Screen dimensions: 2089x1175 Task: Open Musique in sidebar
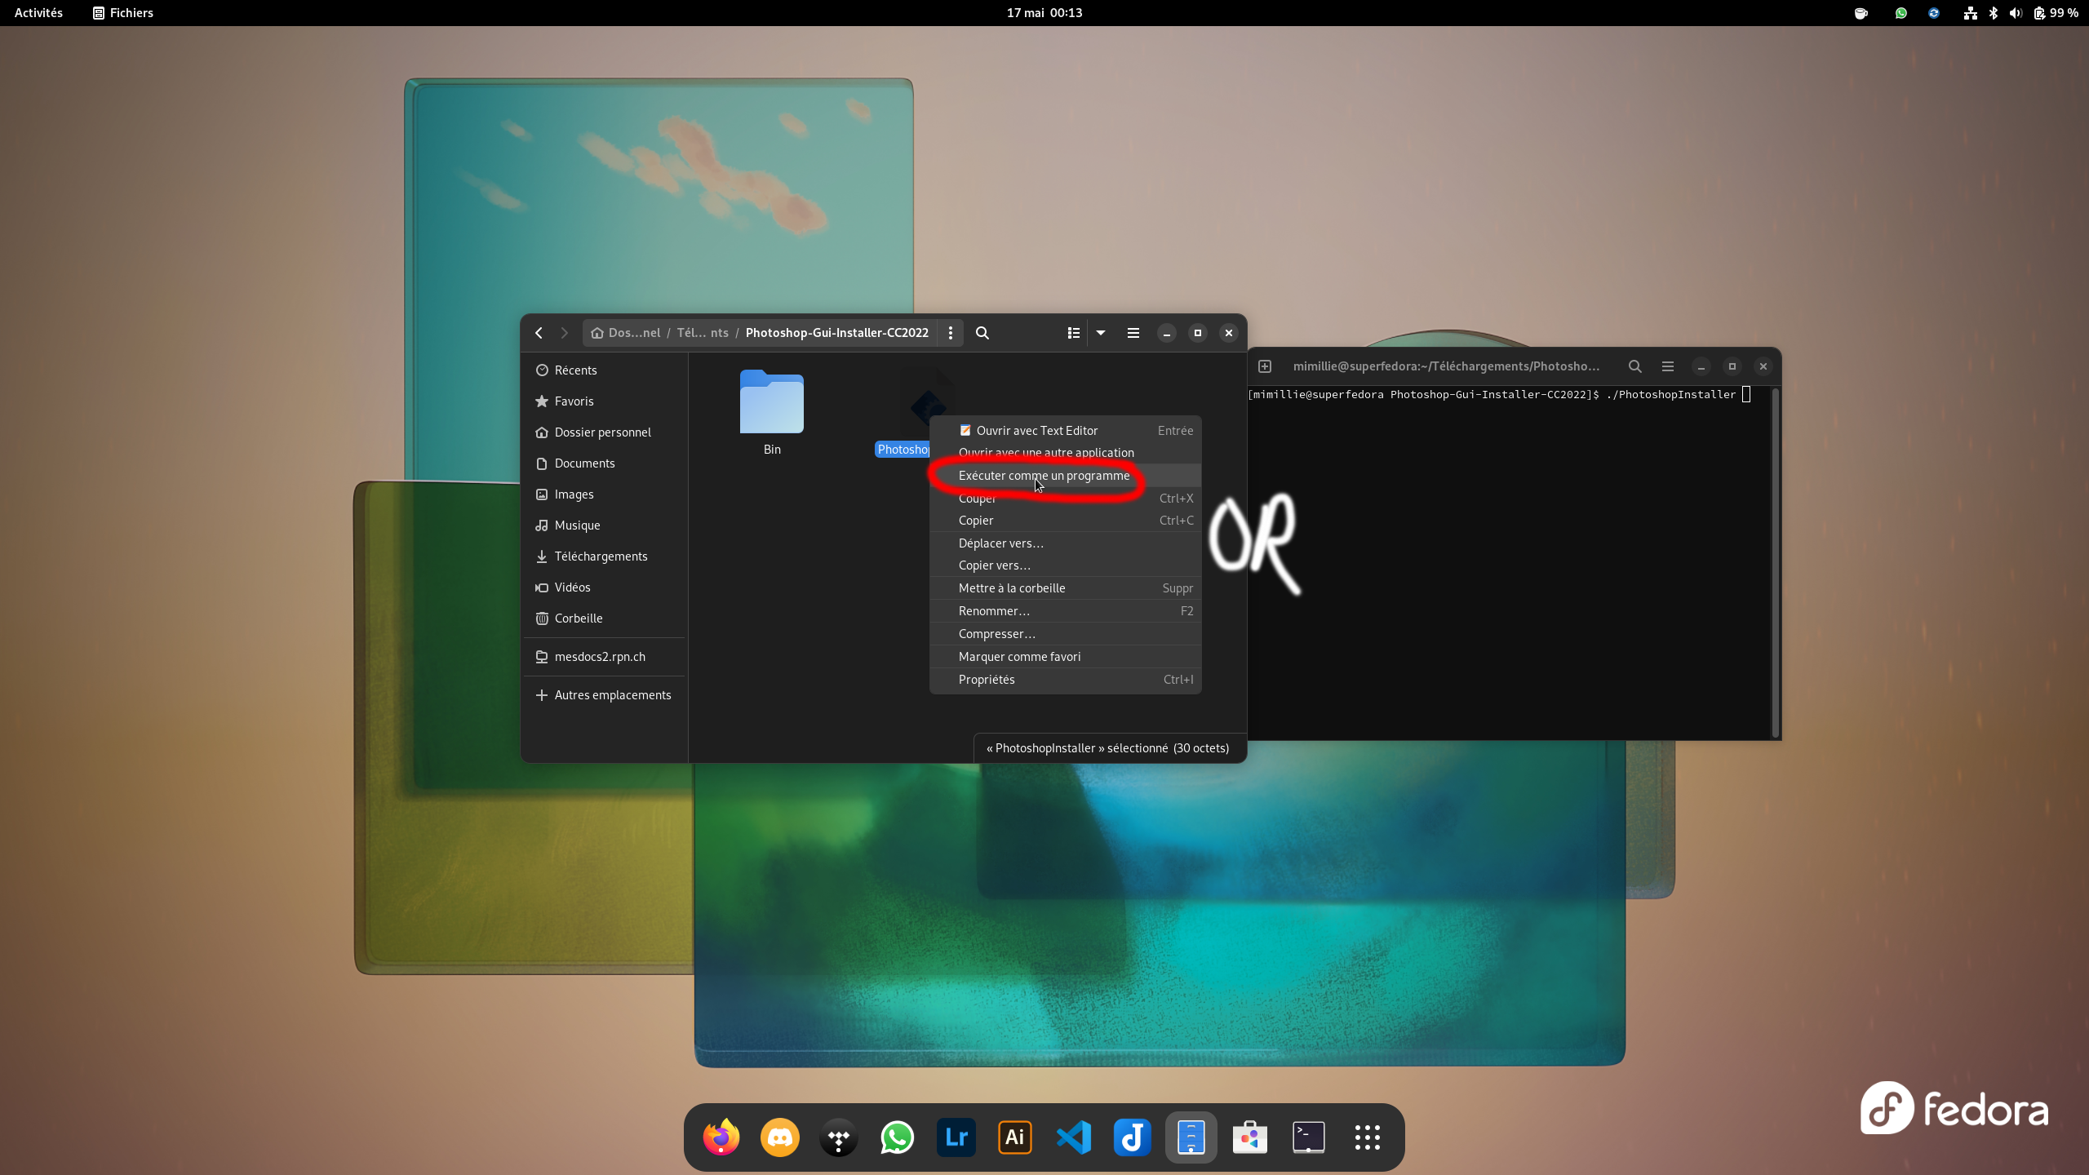pos(605,525)
